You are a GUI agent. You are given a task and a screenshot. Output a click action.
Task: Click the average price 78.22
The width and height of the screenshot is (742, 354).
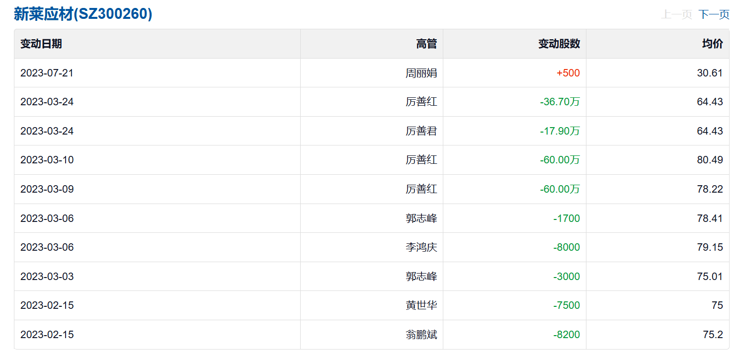click(710, 189)
